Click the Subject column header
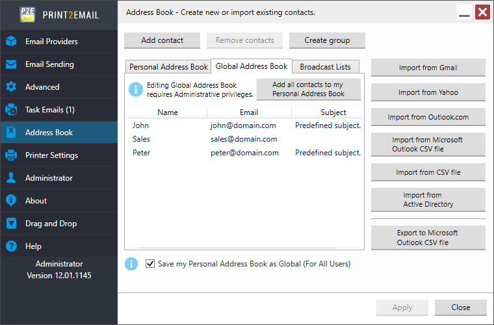Screen dimensions: 494x325 [327, 112]
